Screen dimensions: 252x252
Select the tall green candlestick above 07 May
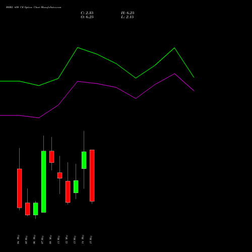point(44,181)
